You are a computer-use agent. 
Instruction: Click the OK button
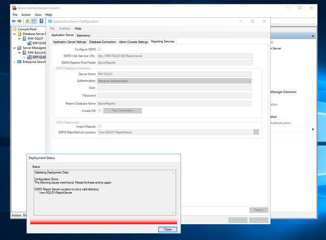tap(238, 220)
